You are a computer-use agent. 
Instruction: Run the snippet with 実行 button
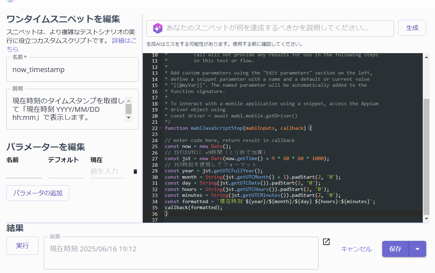[22, 246]
